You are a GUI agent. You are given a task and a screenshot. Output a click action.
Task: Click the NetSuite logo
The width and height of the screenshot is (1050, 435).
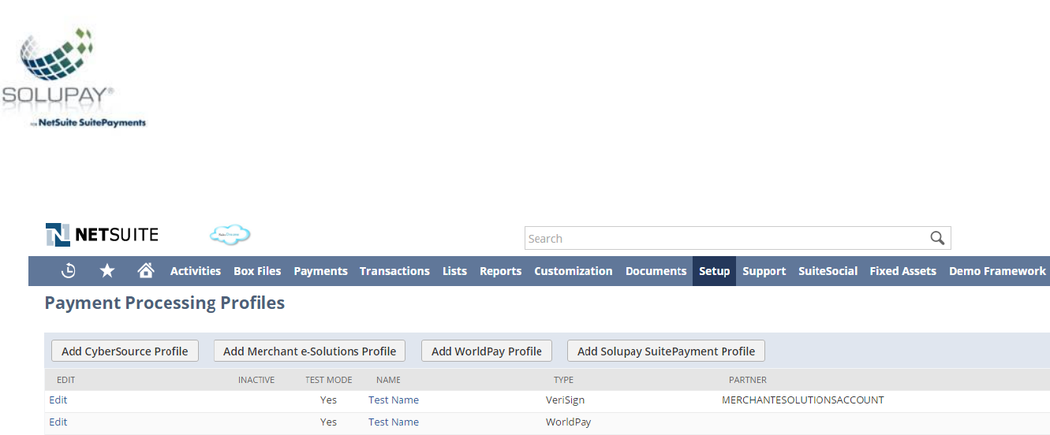pos(102,234)
